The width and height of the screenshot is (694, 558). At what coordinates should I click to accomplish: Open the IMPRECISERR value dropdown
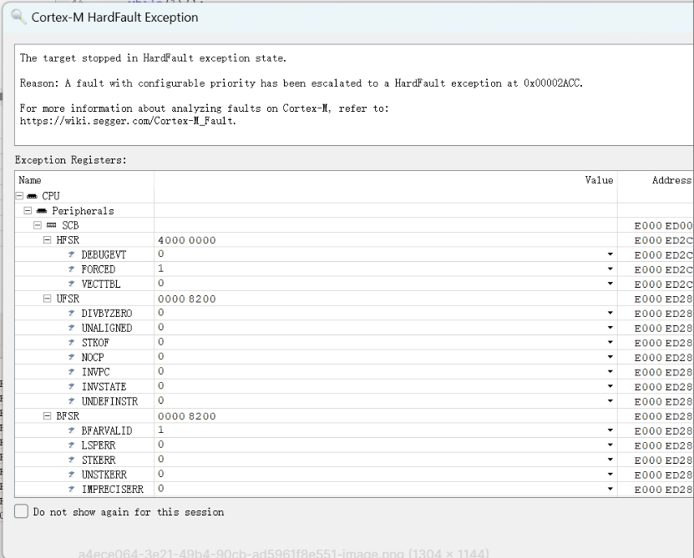click(610, 489)
